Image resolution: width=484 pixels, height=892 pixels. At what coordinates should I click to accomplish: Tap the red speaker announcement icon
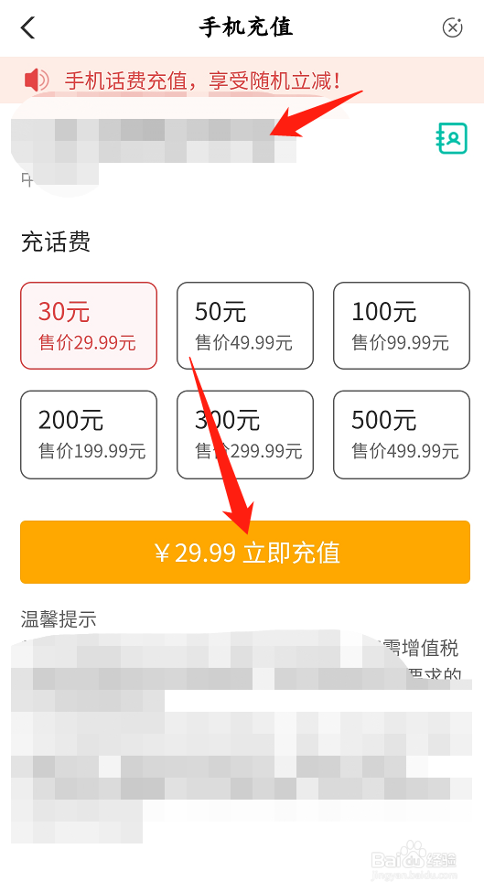pyautogui.click(x=37, y=81)
